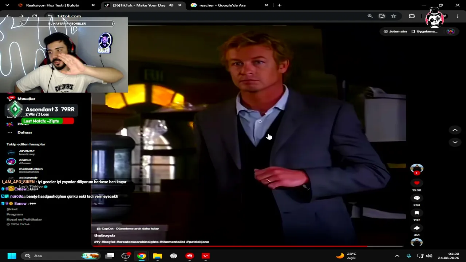Open the spinning sound disc below the share icon
The width and height of the screenshot is (466, 262).
click(417, 242)
